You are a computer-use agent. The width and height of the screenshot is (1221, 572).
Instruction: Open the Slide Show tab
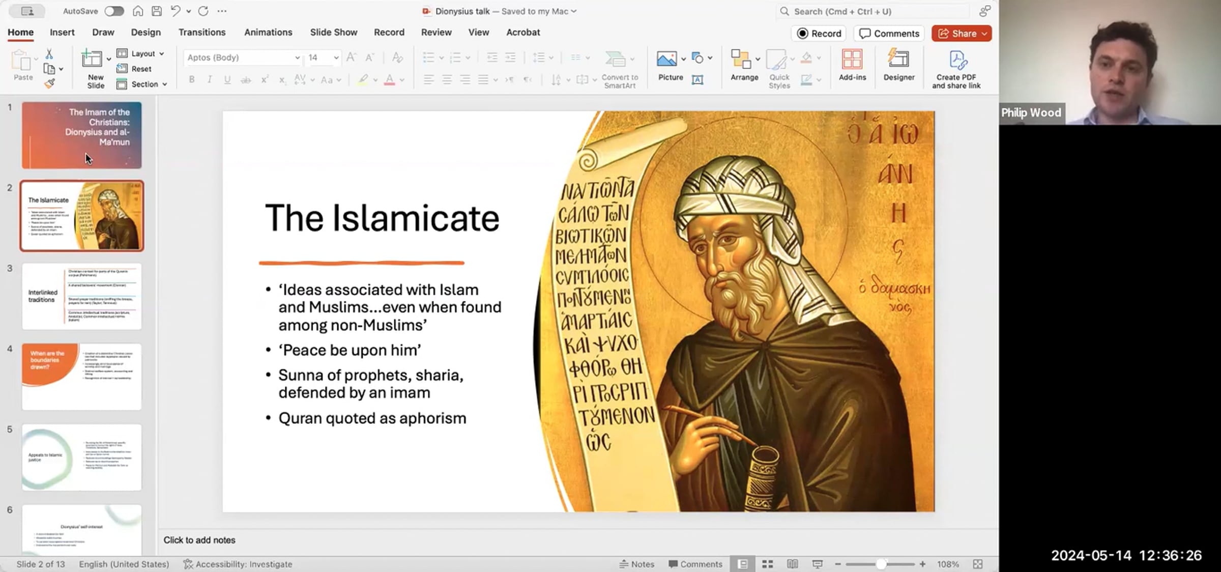point(334,32)
